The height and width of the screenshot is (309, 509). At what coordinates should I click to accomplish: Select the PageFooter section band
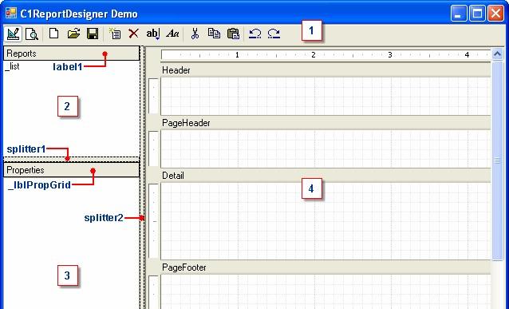(326, 267)
